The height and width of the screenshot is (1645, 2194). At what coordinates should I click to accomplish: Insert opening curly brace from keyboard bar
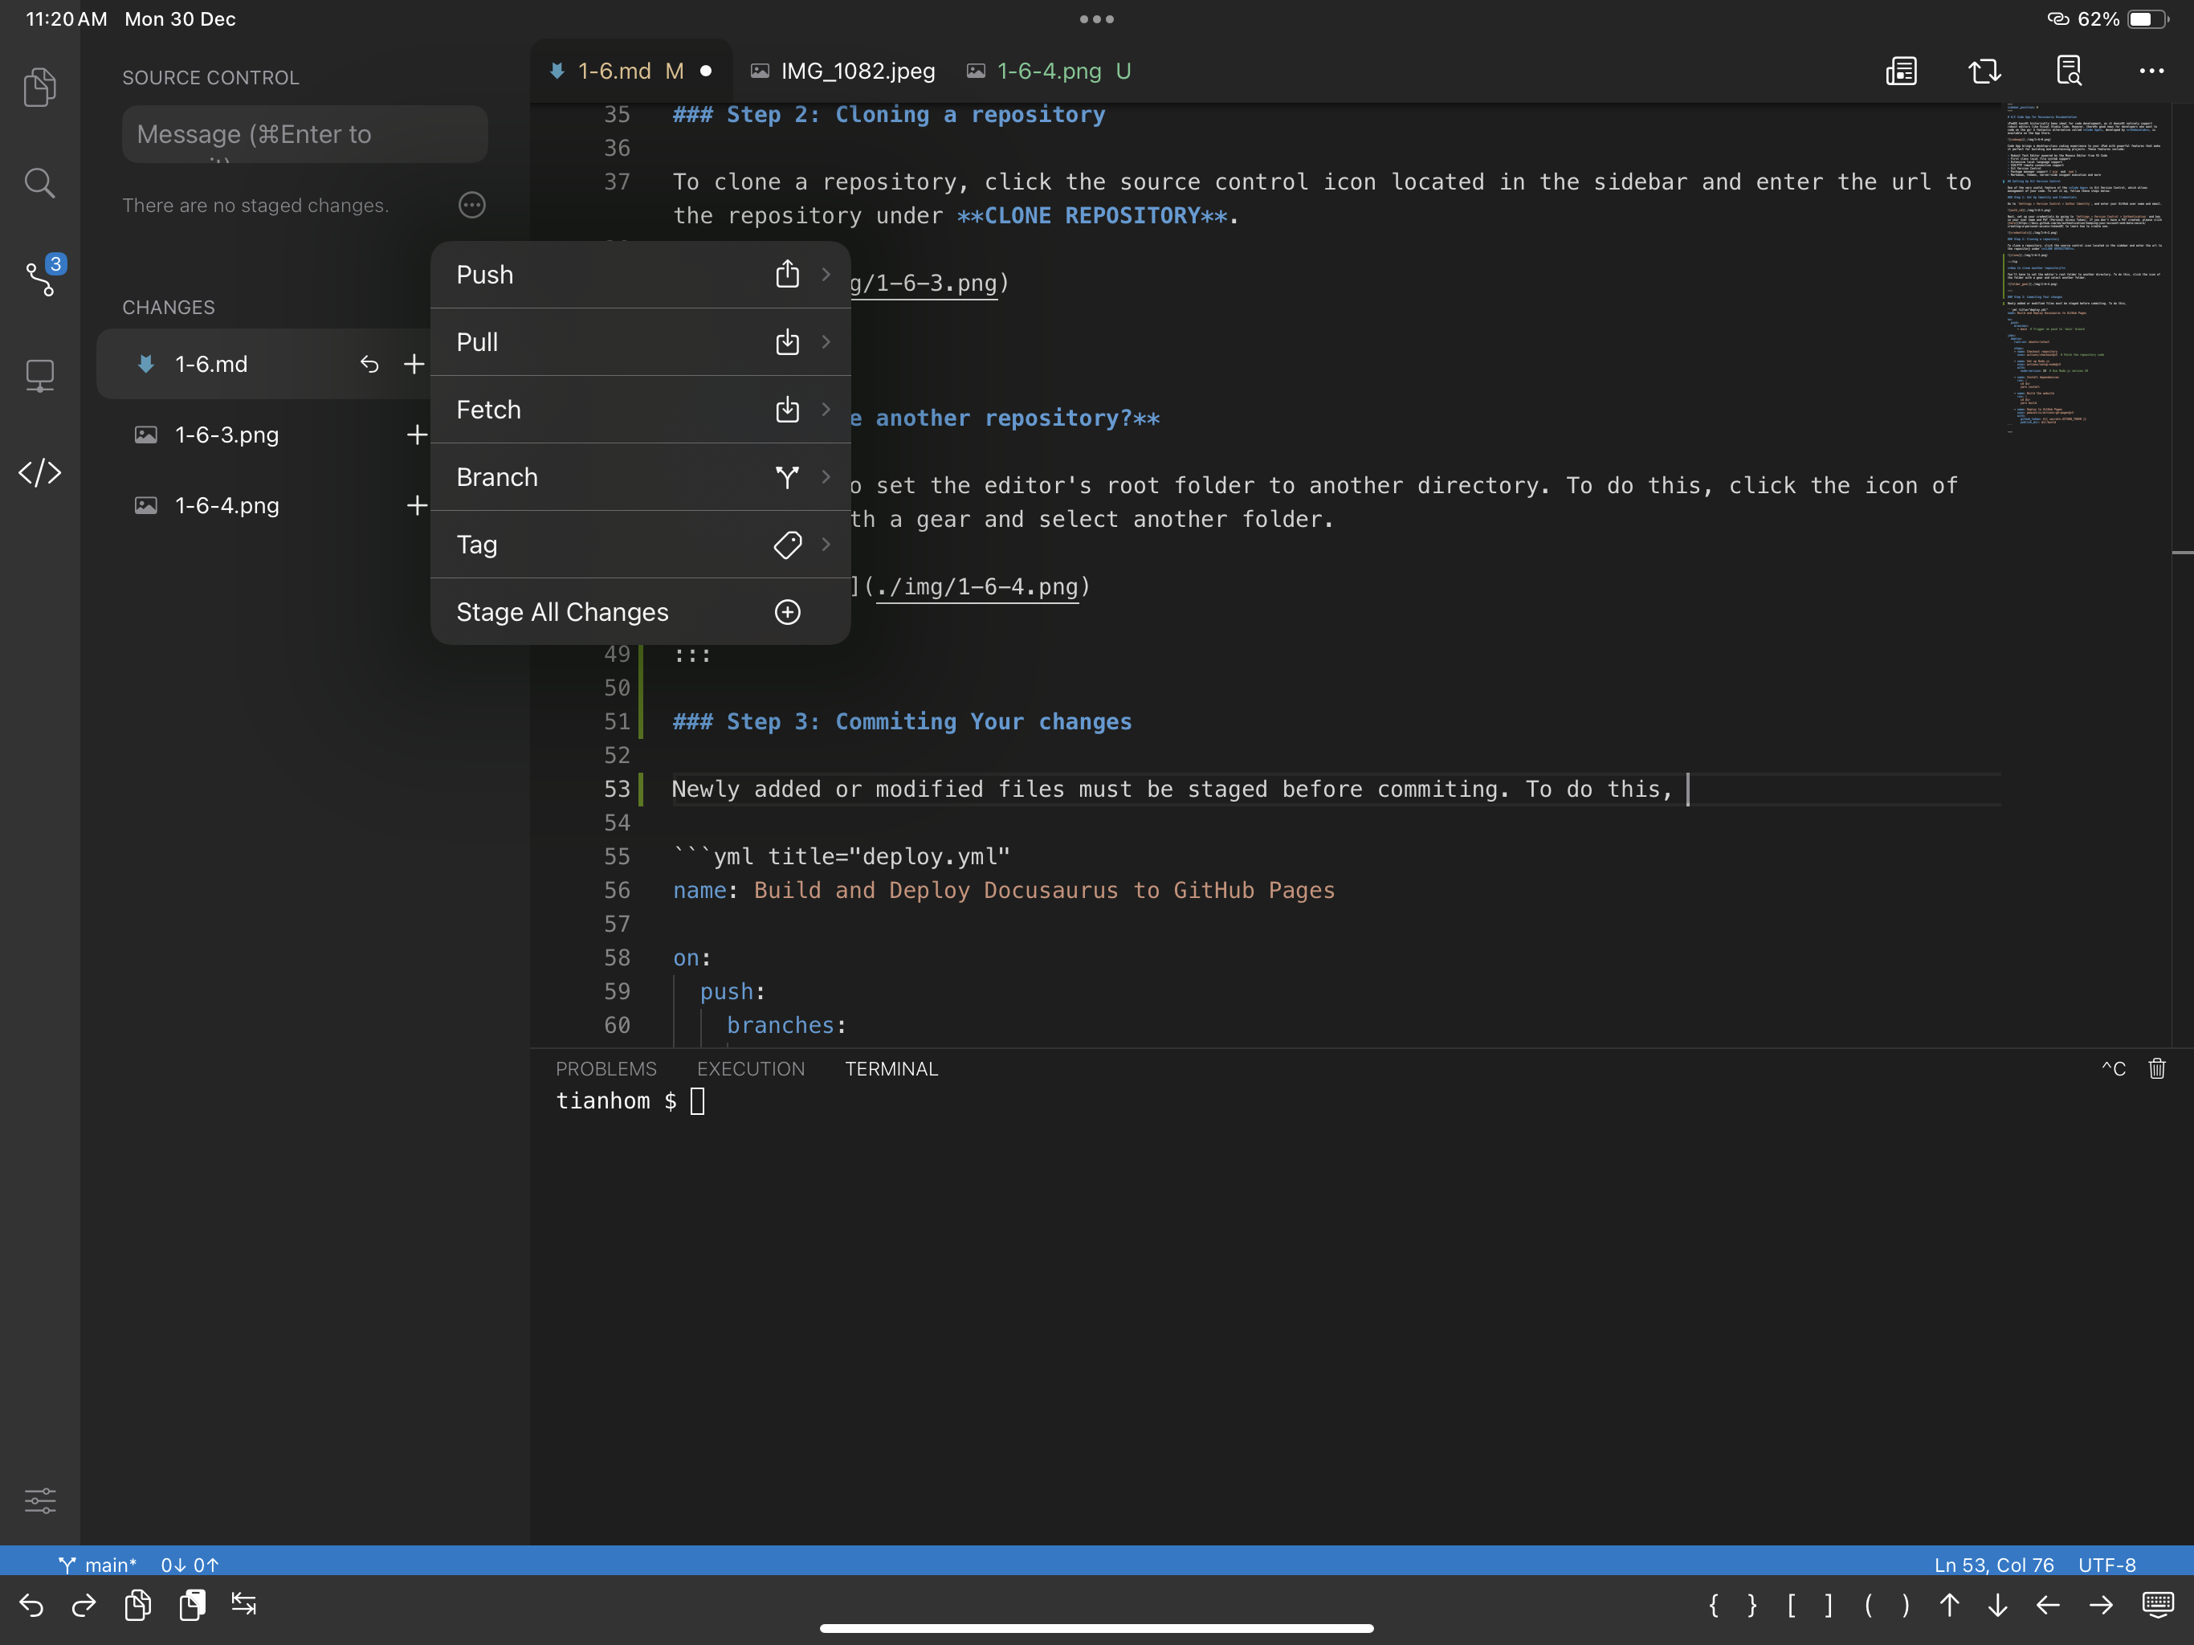click(x=1713, y=1604)
